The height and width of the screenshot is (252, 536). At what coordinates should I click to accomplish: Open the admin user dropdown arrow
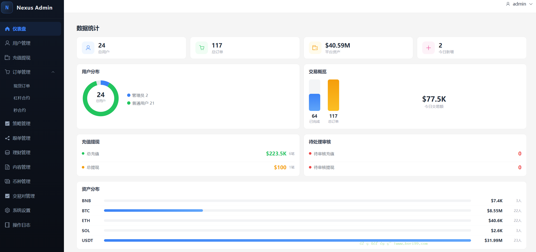point(531,4)
